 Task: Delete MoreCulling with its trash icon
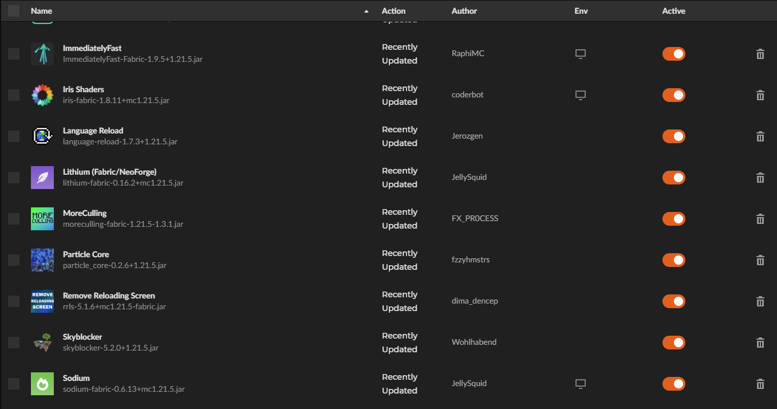[x=760, y=219]
